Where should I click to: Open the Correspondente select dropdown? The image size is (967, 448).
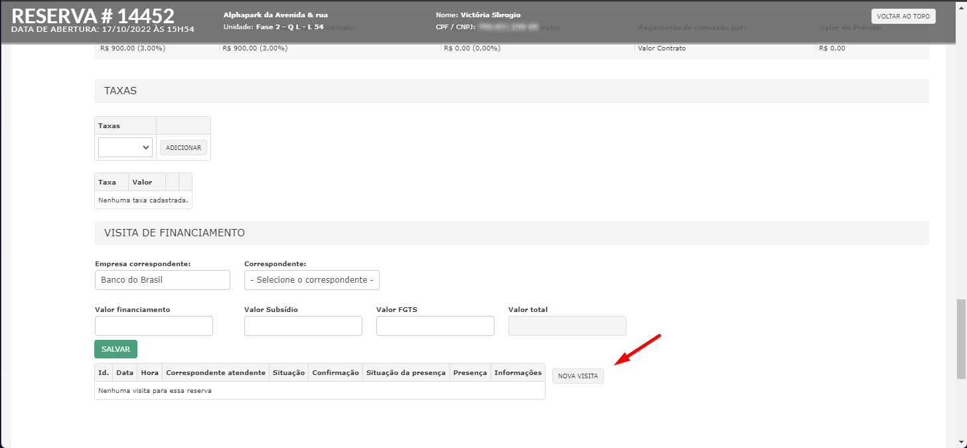tap(312, 280)
